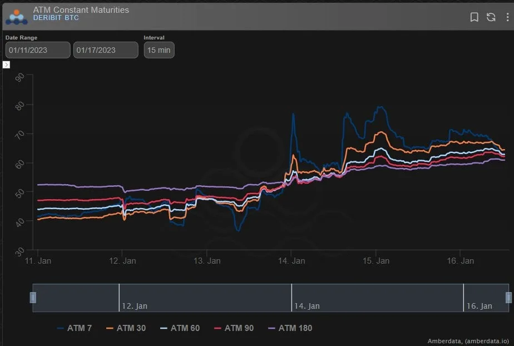
Task: Click the DERIBIT BTC subtitle
Action: click(56, 18)
